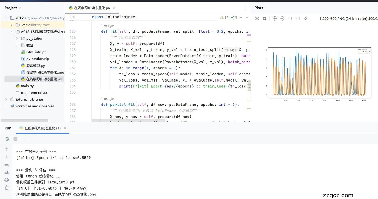Open main.py from the project tree
Image resolution: width=378 pixels, height=199 pixels.
(x=27, y=86)
